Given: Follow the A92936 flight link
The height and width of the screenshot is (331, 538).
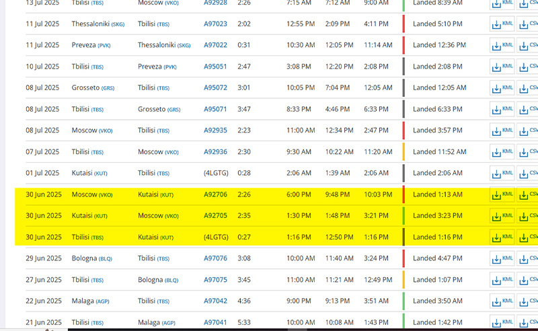Looking at the screenshot, I should 215,152.
